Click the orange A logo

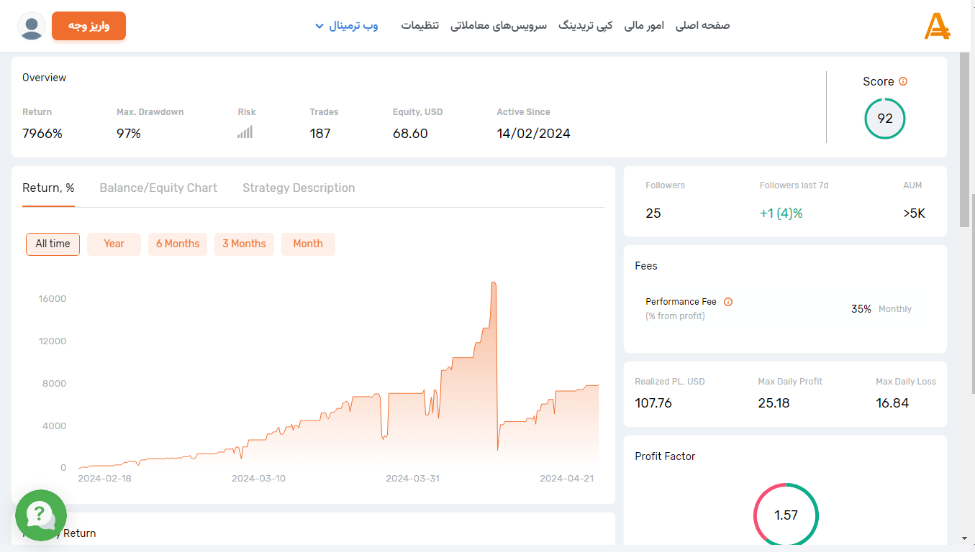(938, 26)
